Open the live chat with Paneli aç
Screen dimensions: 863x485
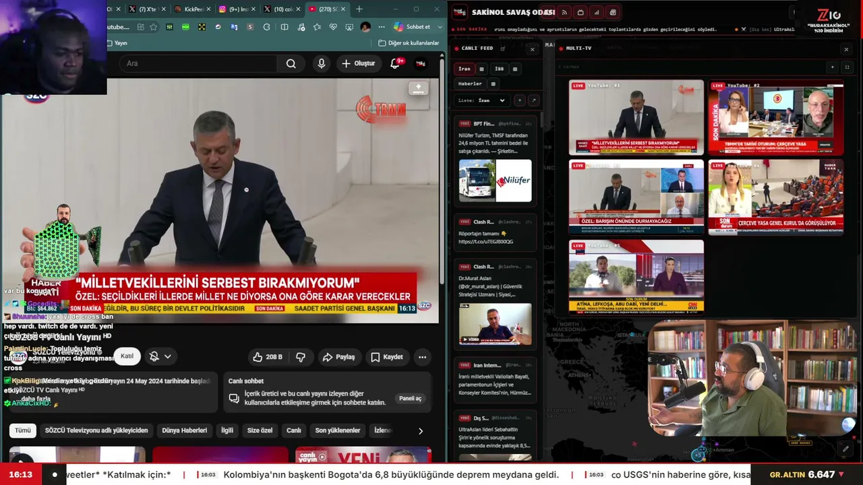click(x=410, y=398)
